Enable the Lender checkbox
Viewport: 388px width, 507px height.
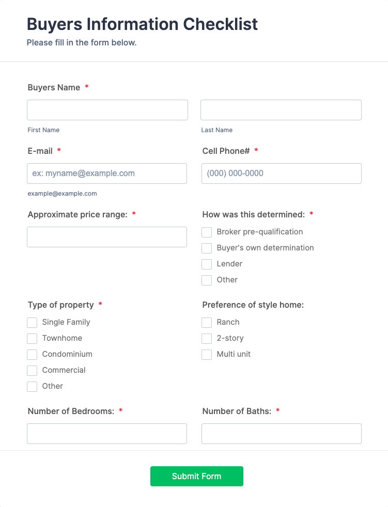click(207, 264)
